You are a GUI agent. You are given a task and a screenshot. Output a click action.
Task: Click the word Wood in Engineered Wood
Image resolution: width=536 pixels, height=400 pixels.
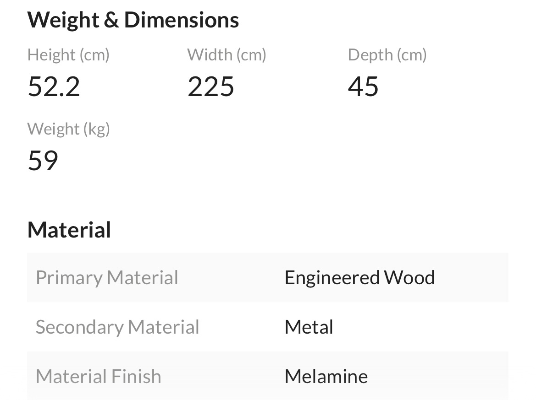click(x=409, y=277)
